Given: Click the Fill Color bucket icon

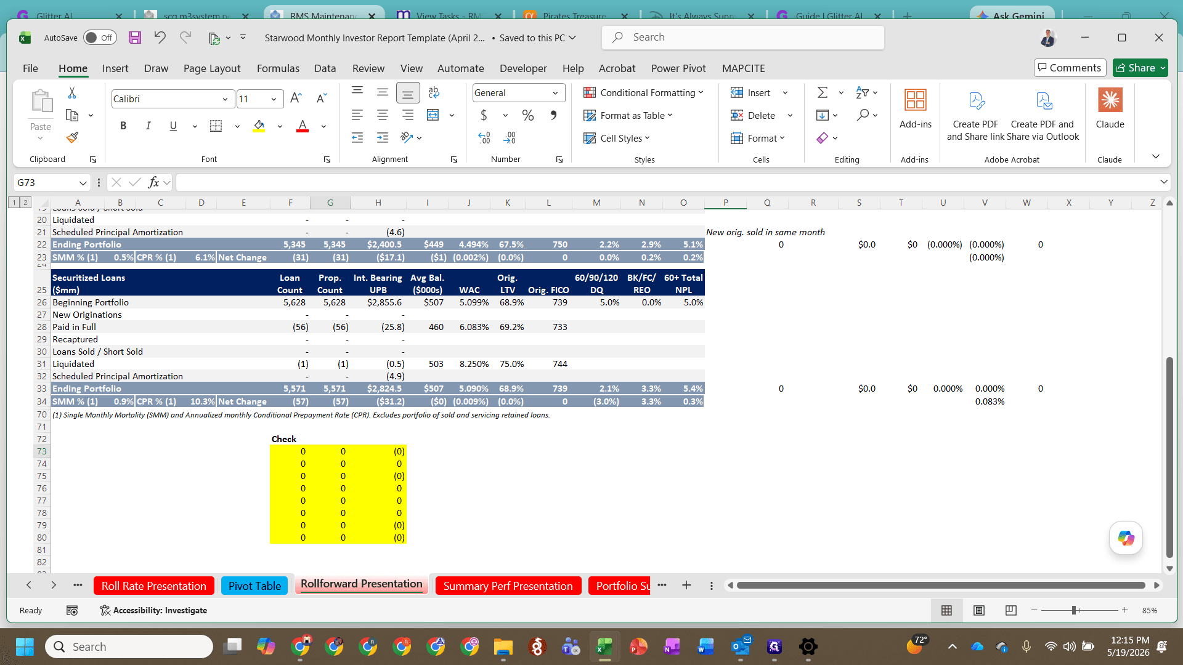Looking at the screenshot, I should click(x=259, y=126).
